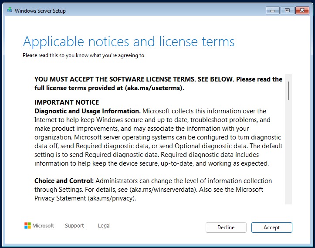Click the 'IMPORTANT NOTICE' heading

coord(67,102)
